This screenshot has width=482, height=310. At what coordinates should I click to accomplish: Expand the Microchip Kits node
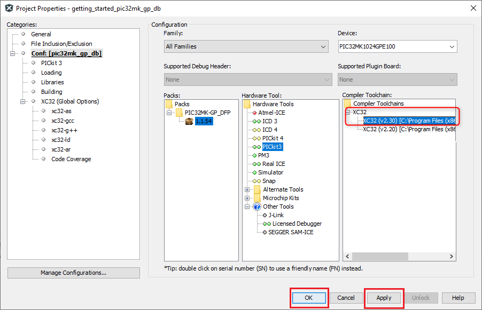pyautogui.click(x=247, y=198)
